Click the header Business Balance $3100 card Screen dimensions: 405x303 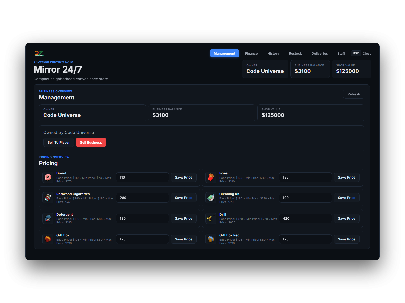[x=310, y=69]
